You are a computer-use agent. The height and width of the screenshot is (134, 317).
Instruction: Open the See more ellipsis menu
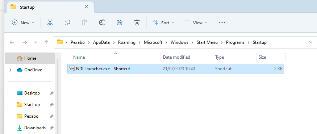tap(222, 23)
